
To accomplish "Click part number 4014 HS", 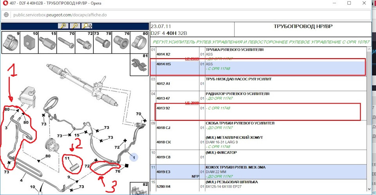I will [163, 63].
